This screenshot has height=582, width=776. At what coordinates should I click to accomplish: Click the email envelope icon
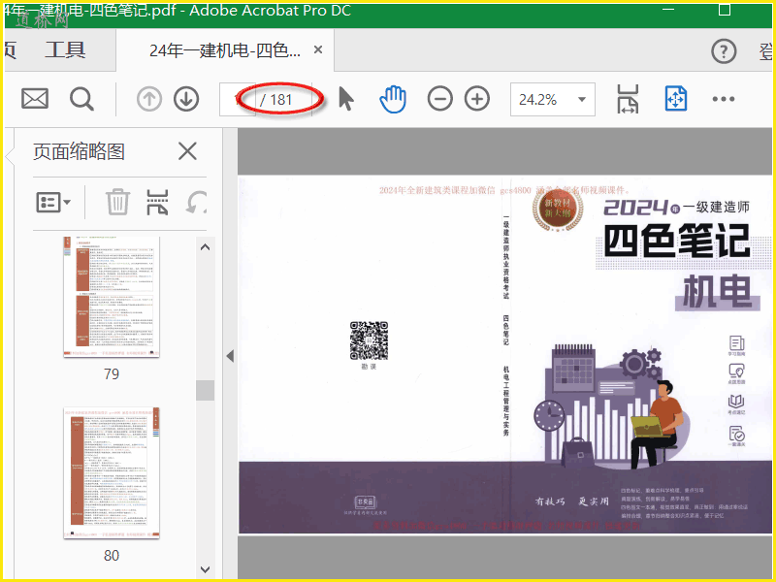tap(35, 99)
